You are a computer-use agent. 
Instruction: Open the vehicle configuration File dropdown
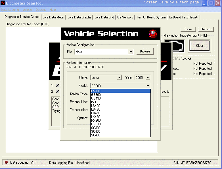[131, 52]
